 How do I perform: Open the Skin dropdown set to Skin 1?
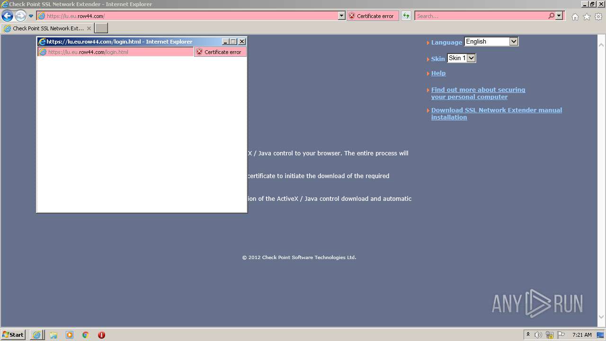(x=462, y=58)
